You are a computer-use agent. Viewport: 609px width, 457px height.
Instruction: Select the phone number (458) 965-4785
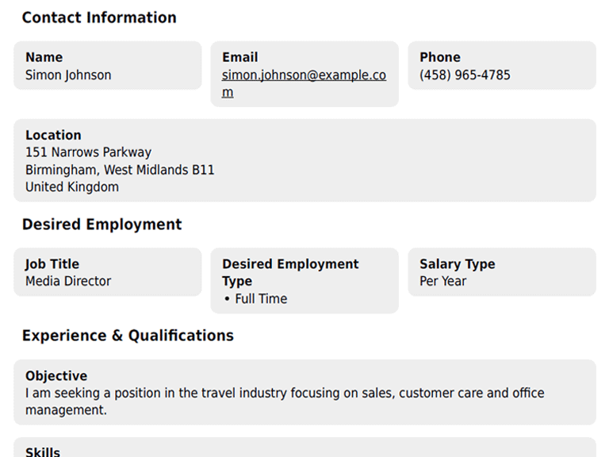click(x=465, y=75)
